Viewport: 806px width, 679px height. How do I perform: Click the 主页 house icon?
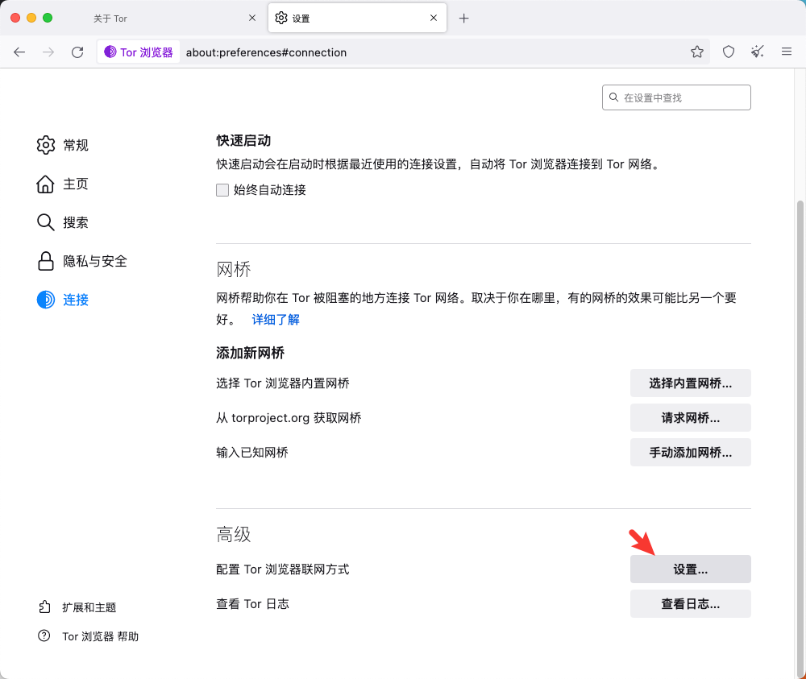[45, 184]
